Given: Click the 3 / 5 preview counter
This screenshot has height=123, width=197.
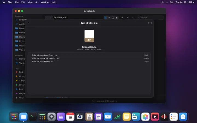Looking at the screenshot, I should [150, 23].
